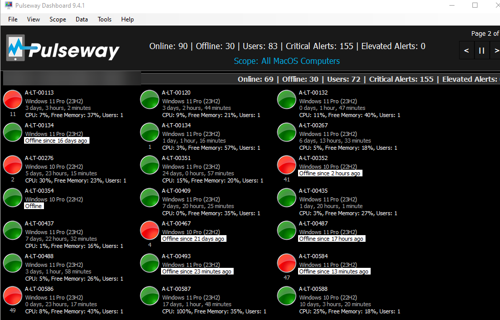Screen dimensions: 500x320
Task: Click the A-LT-00409 computer name
Action: click(x=176, y=191)
